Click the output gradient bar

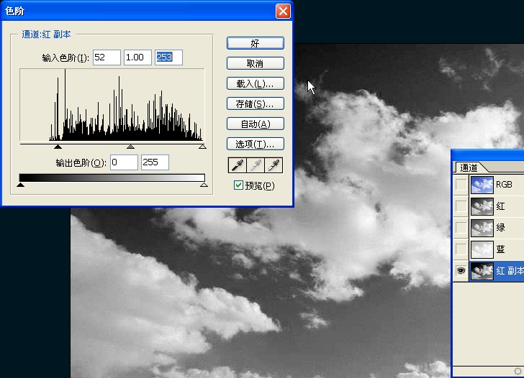[112, 178]
